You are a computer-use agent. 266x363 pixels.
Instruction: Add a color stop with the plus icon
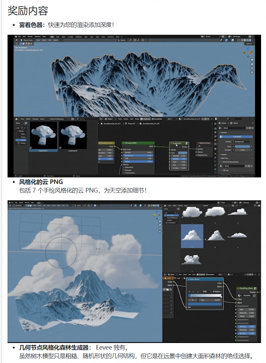click(x=189, y=292)
